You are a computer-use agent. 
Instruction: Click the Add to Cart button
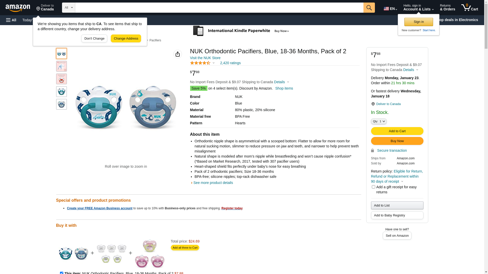coord(397,131)
